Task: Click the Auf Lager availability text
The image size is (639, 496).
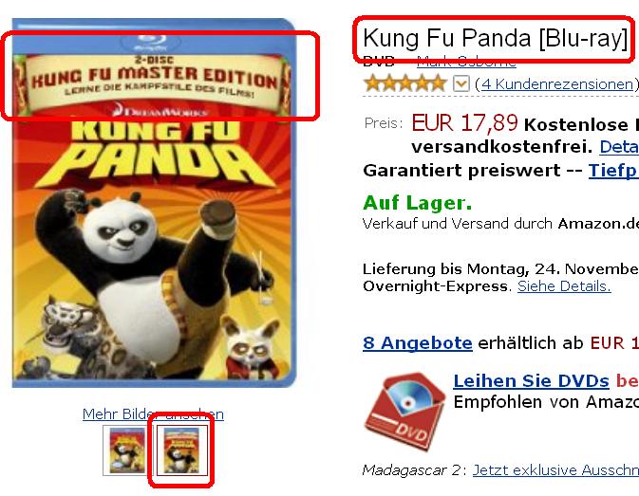Action: click(x=417, y=203)
